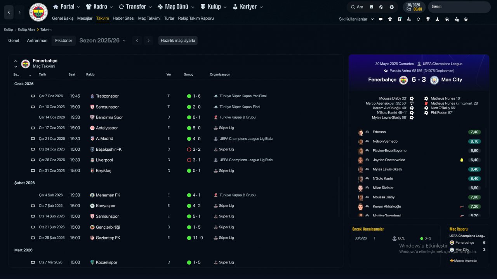
Task: Open the circular arrows transfer shortcut icon
Action: [x=418, y=19]
